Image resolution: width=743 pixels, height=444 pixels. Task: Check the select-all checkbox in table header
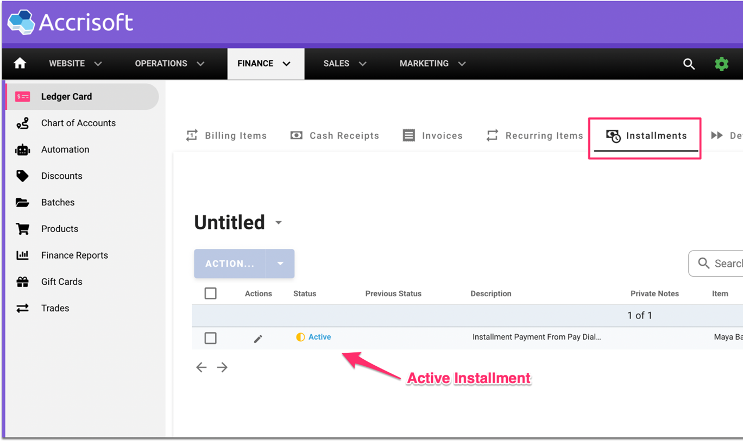[x=211, y=293]
